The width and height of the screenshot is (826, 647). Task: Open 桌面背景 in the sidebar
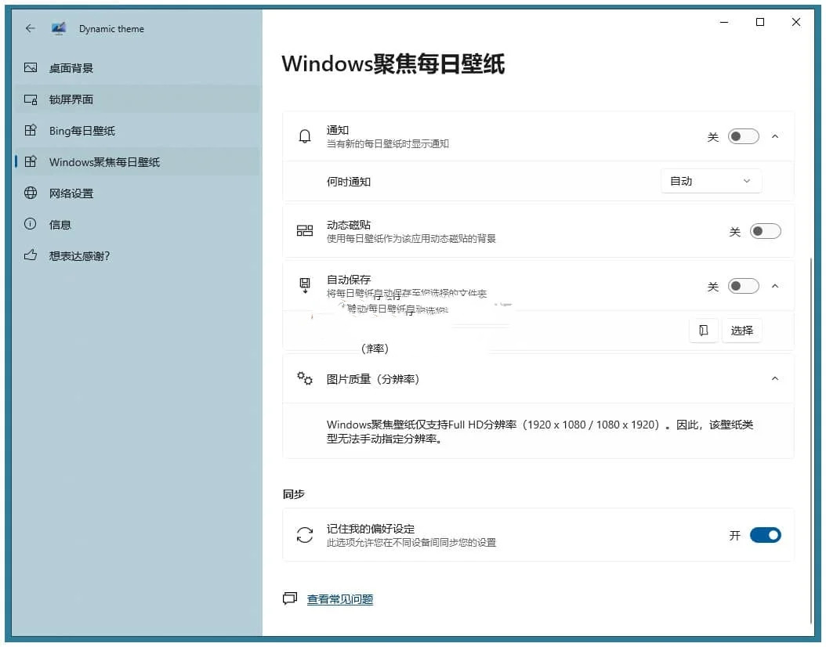[71, 68]
